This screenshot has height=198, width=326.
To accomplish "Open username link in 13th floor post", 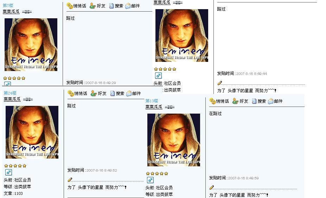I will pyautogui.click(x=154, y=107).
